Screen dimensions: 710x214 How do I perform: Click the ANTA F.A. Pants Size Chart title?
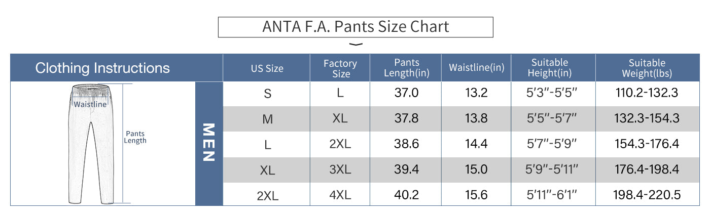pos(356,27)
